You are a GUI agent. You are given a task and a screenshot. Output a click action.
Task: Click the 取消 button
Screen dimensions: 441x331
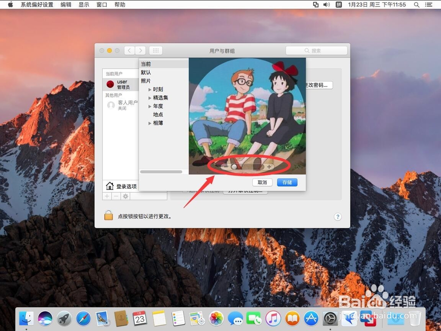[262, 182]
